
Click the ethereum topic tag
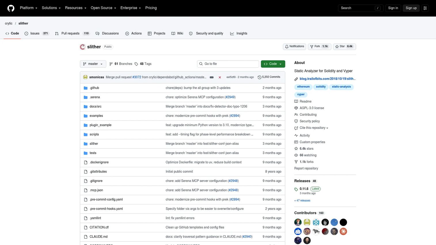pyautogui.click(x=303, y=87)
